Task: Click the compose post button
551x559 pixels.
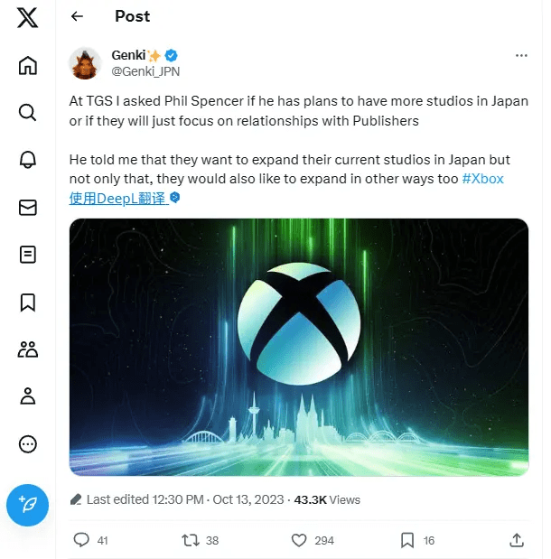Action: click(28, 504)
